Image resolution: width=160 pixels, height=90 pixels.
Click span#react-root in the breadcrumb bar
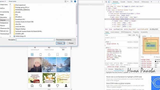118,29
